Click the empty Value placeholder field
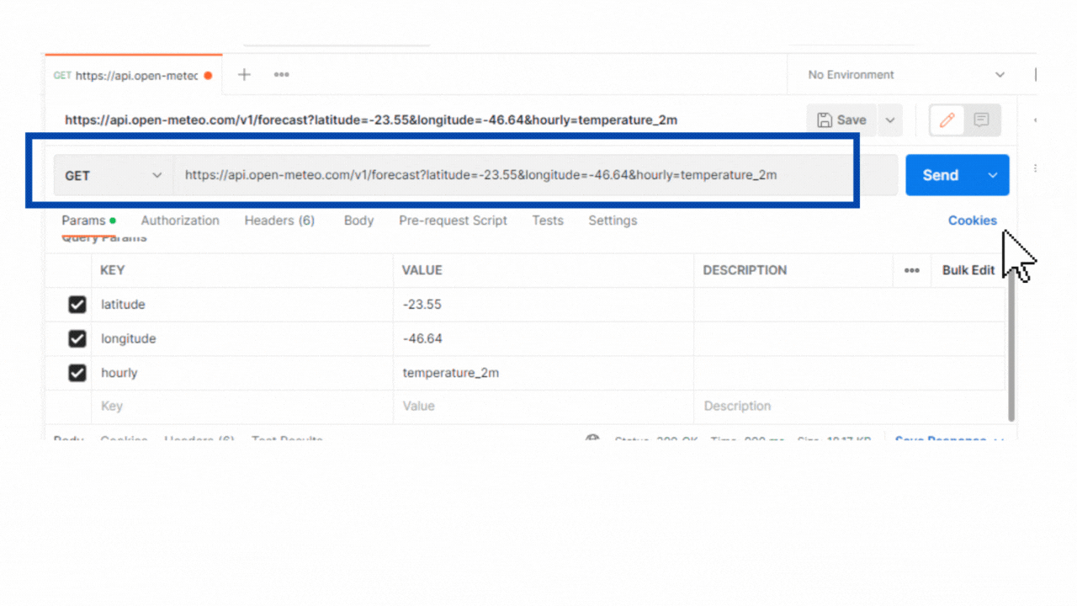Viewport: 1077px width, 606px height. [544, 407]
